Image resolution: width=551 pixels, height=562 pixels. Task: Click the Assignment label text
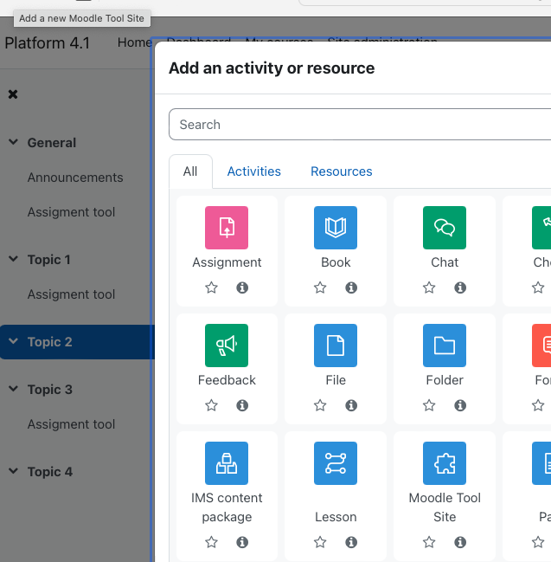[227, 262]
